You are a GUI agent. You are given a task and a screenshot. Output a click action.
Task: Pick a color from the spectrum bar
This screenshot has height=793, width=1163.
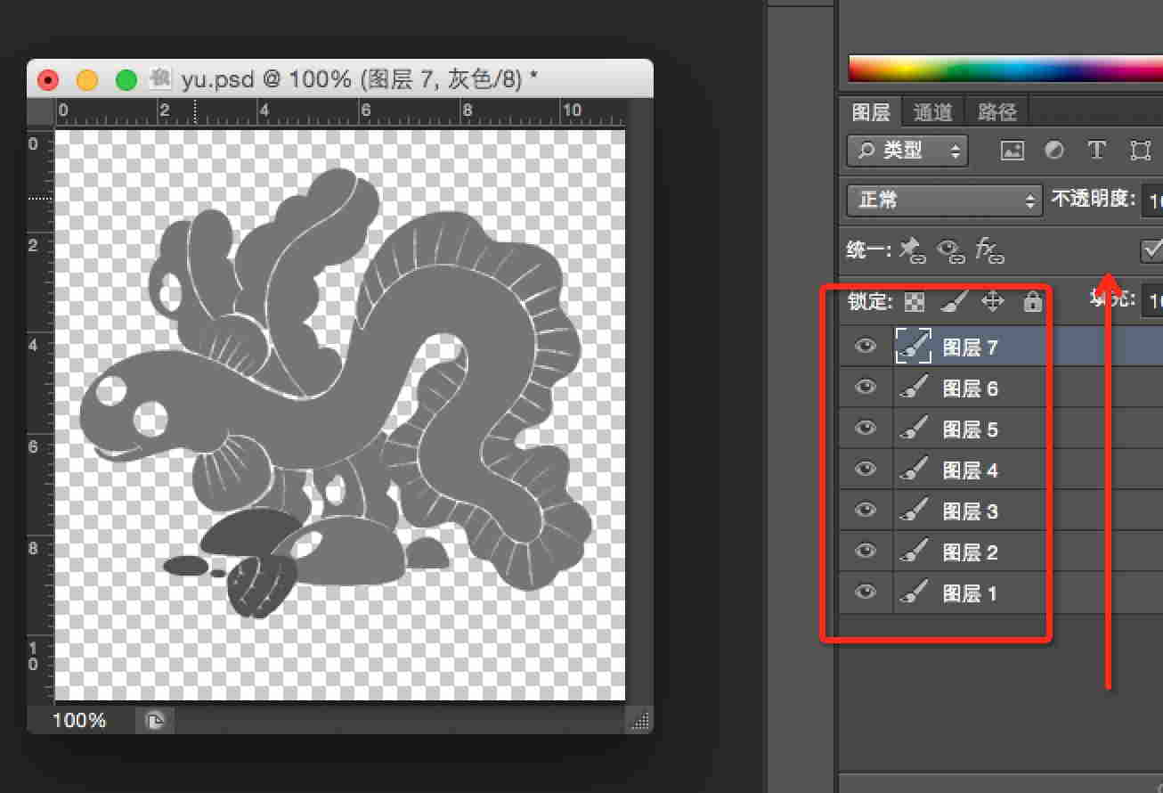coord(997,69)
